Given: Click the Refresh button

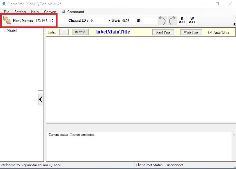Looking at the screenshot, I should click(80, 32).
